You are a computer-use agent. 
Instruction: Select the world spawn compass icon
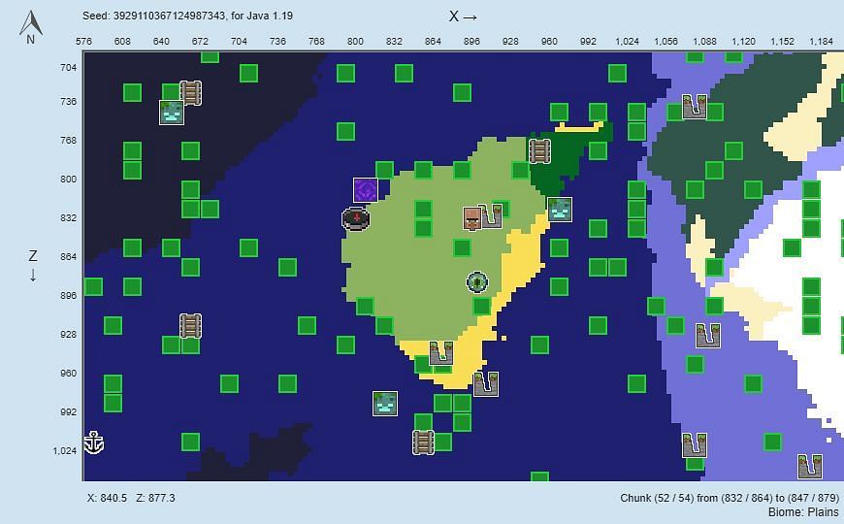coord(356,218)
